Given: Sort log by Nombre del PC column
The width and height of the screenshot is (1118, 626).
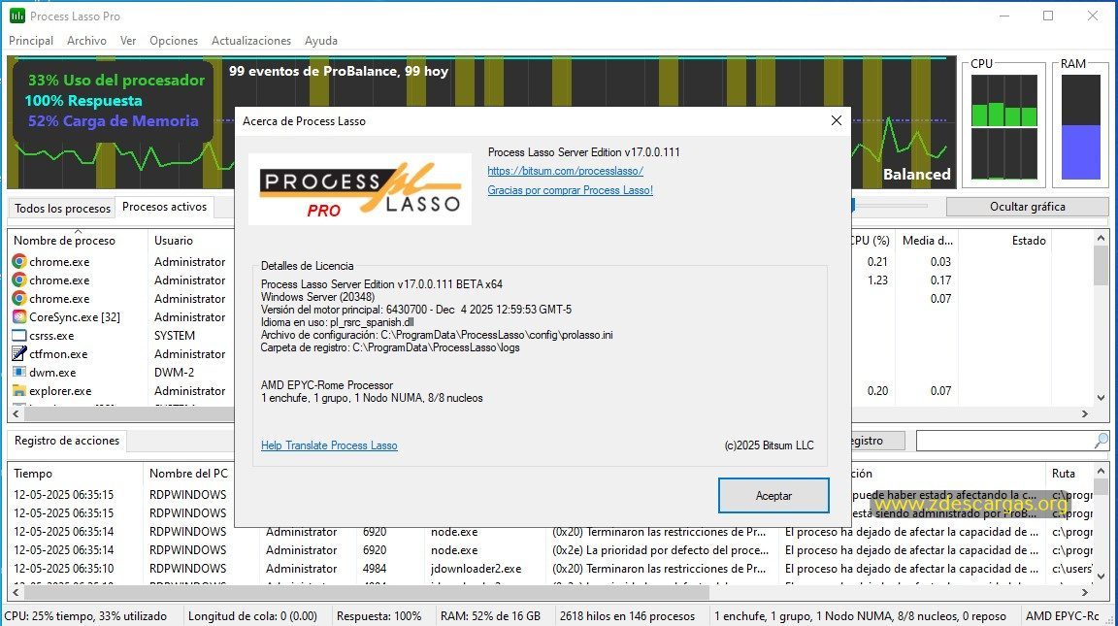Looking at the screenshot, I should [201, 474].
